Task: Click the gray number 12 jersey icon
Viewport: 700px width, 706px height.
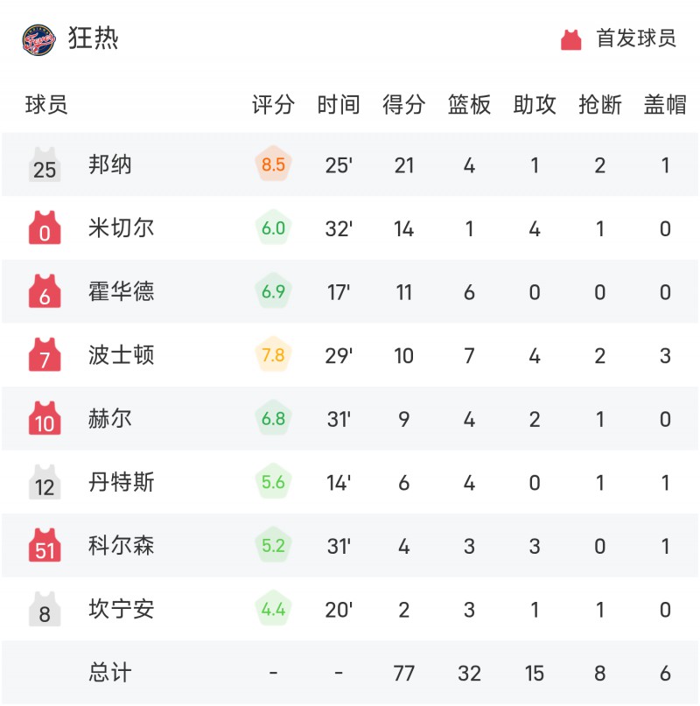Action: click(45, 482)
